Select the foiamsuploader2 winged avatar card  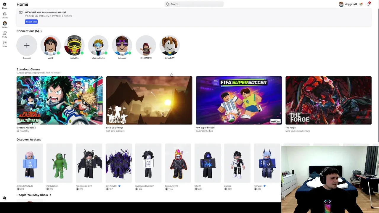point(89,164)
